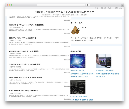Viewport: 129px width, 109px height.
Task: Click category tag under USD/CAD title
Action: click(15, 80)
